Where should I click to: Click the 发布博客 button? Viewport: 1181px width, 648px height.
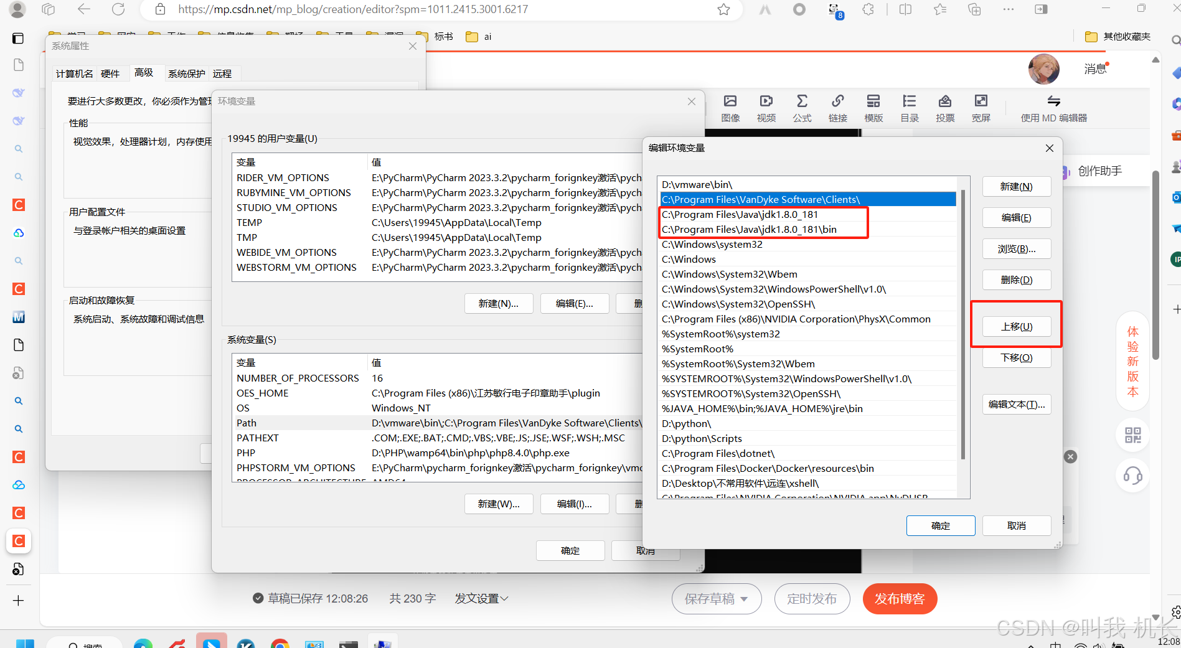point(900,598)
